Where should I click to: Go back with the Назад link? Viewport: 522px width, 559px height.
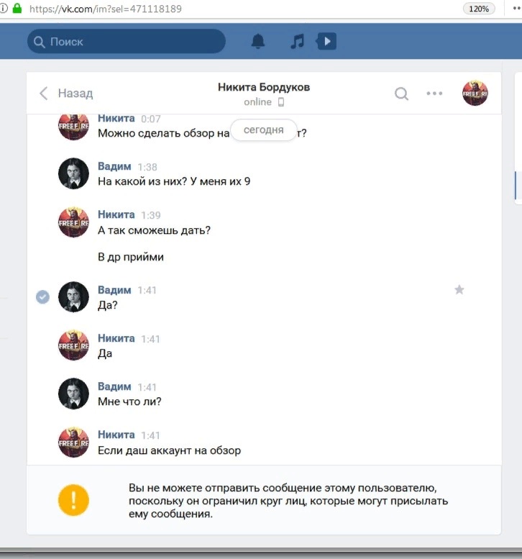(75, 94)
